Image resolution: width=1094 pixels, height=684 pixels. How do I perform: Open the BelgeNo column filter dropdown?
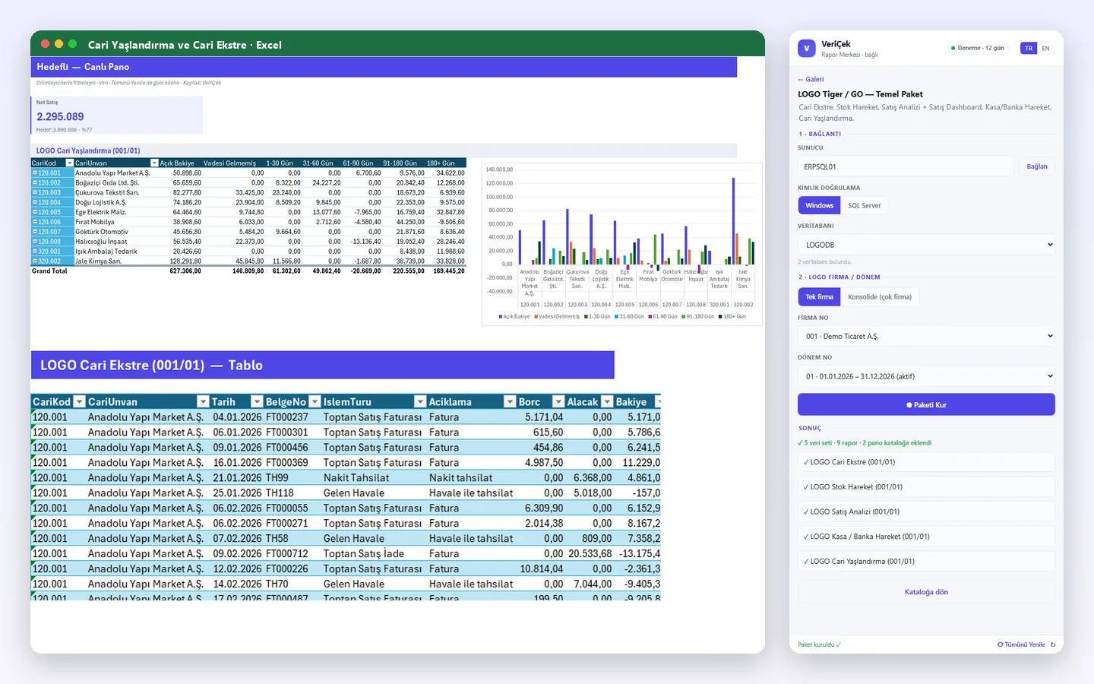pos(315,402)
